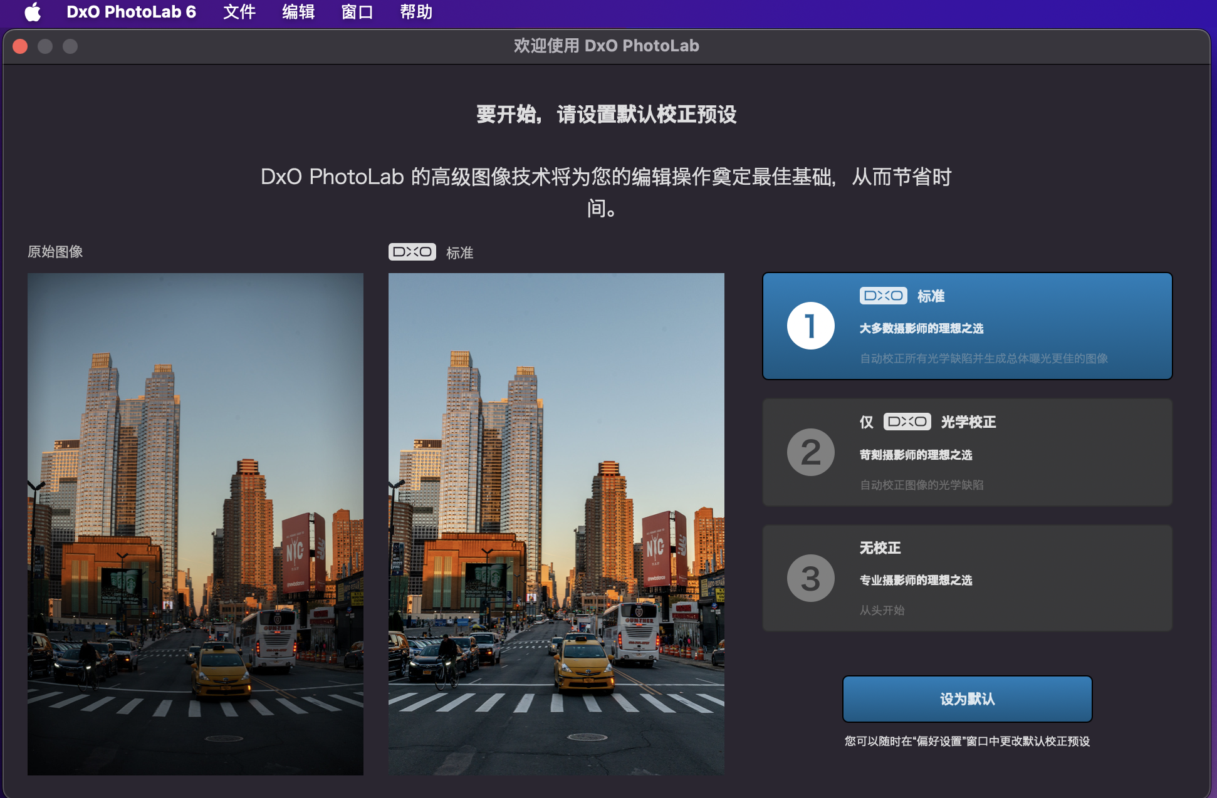Open the 帮助 menu

(x=415, y=12)
